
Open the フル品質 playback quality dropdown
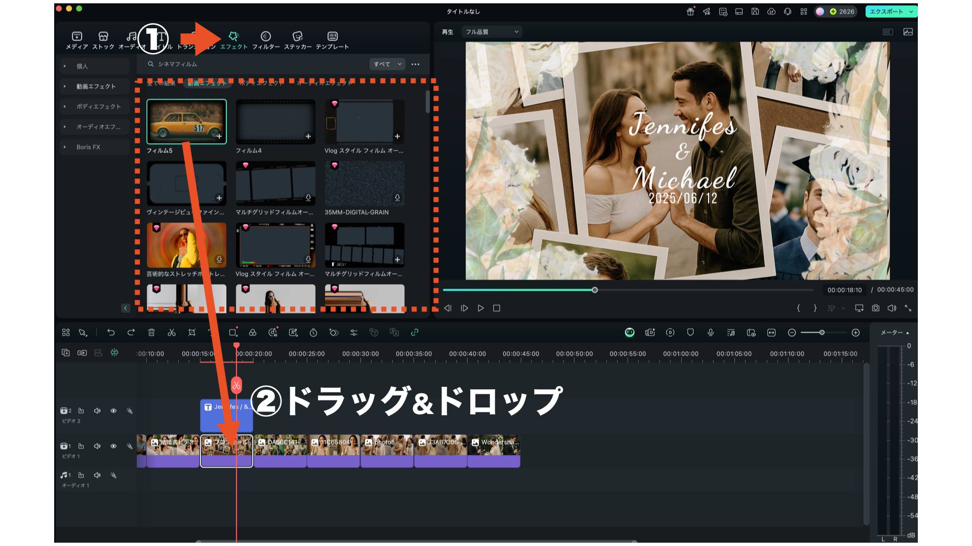(492, 32)
